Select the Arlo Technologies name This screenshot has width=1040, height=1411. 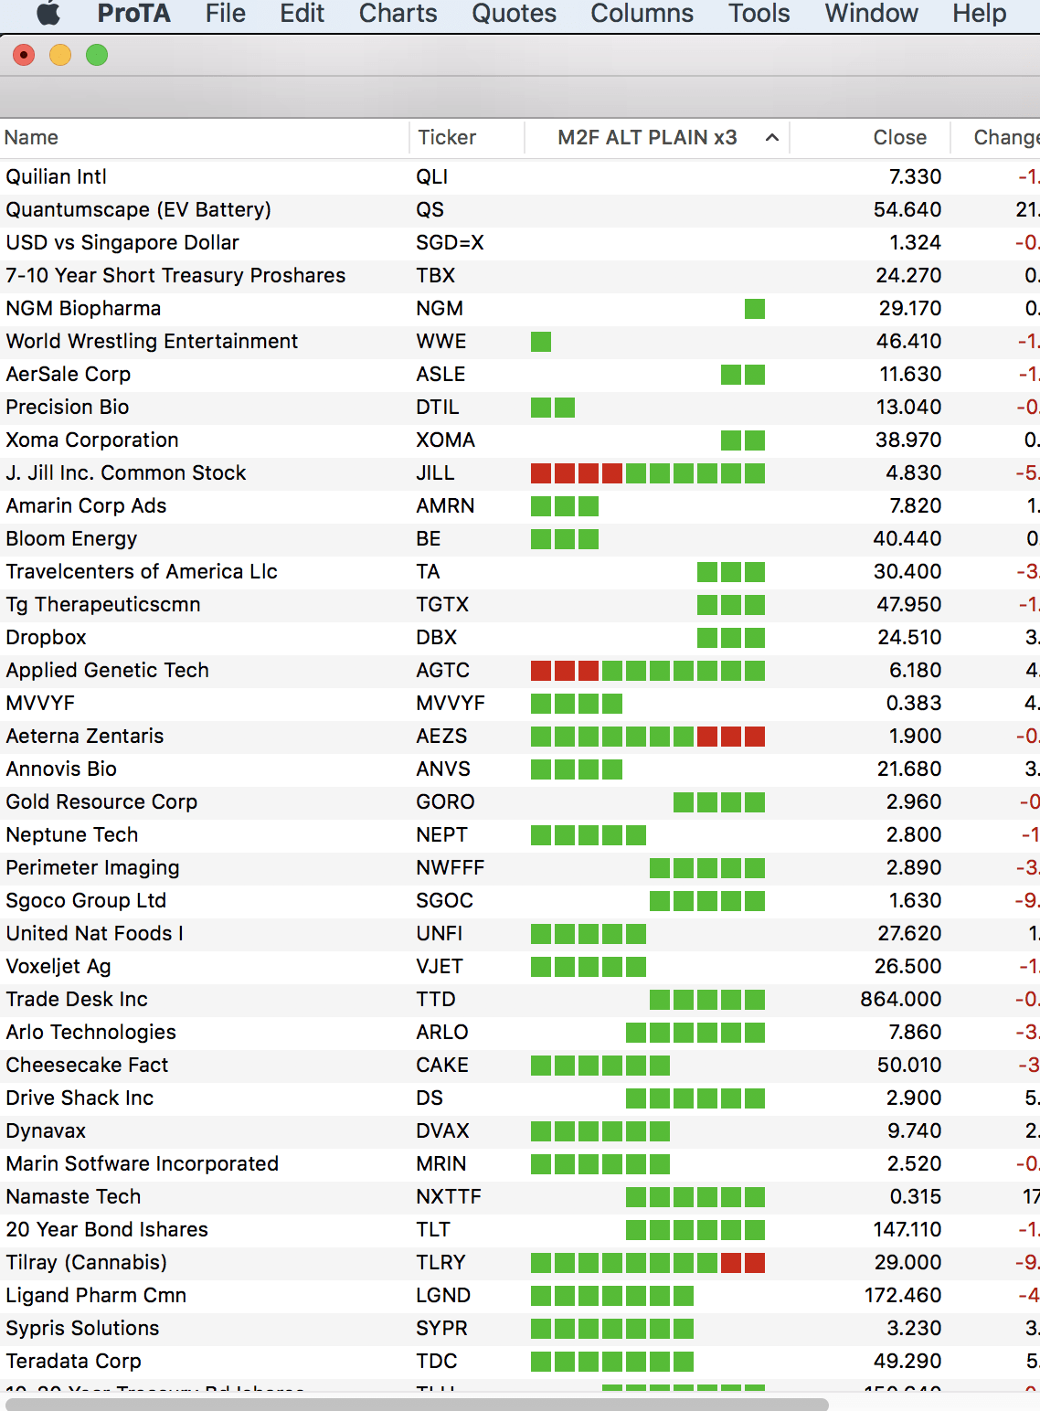[x=90, y=1033]
